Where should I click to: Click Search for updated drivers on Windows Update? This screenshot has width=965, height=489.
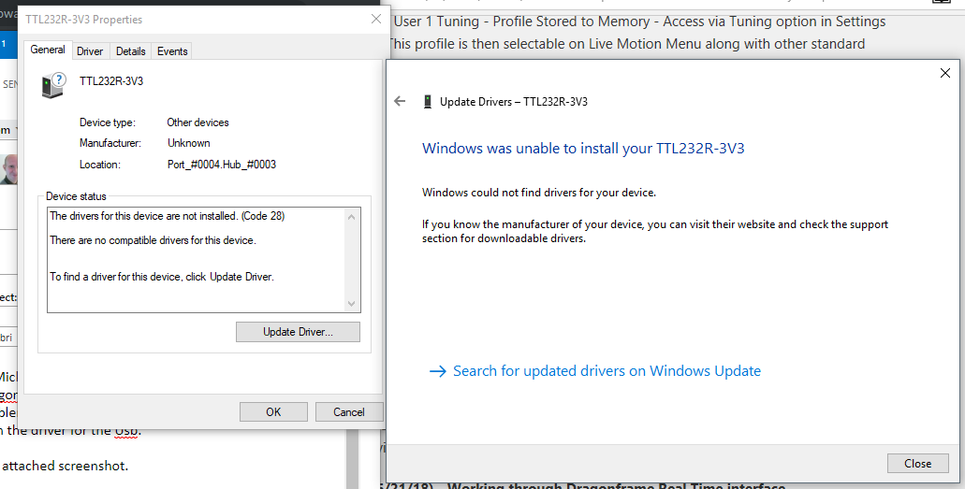607,371
